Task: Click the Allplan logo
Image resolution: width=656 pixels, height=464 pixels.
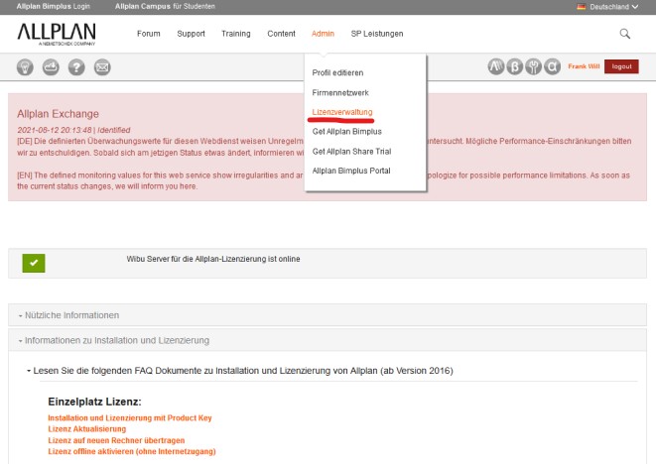Action: point(56,35)
